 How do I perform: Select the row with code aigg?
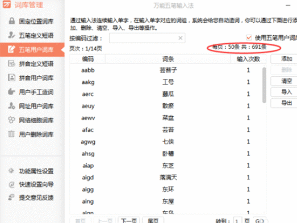(x=166, y=190)
